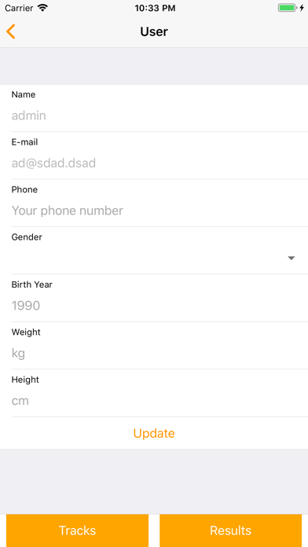Tap the Phone label text

[24, 189]
